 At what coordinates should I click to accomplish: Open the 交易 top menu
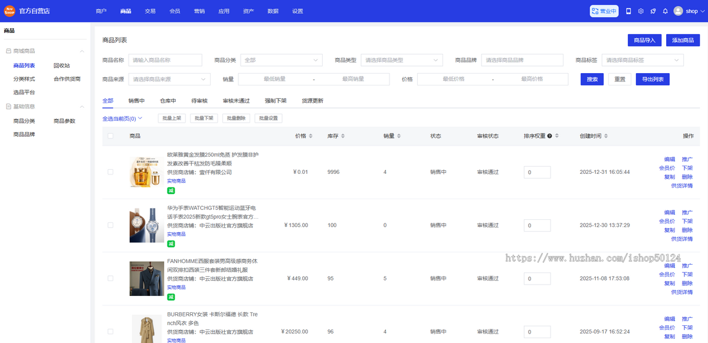150,11
